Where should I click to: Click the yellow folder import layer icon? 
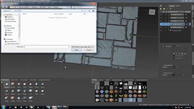164,9
